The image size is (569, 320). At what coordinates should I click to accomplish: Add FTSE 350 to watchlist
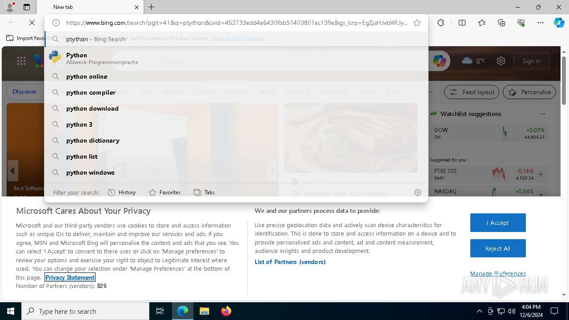tap(541, 174)
